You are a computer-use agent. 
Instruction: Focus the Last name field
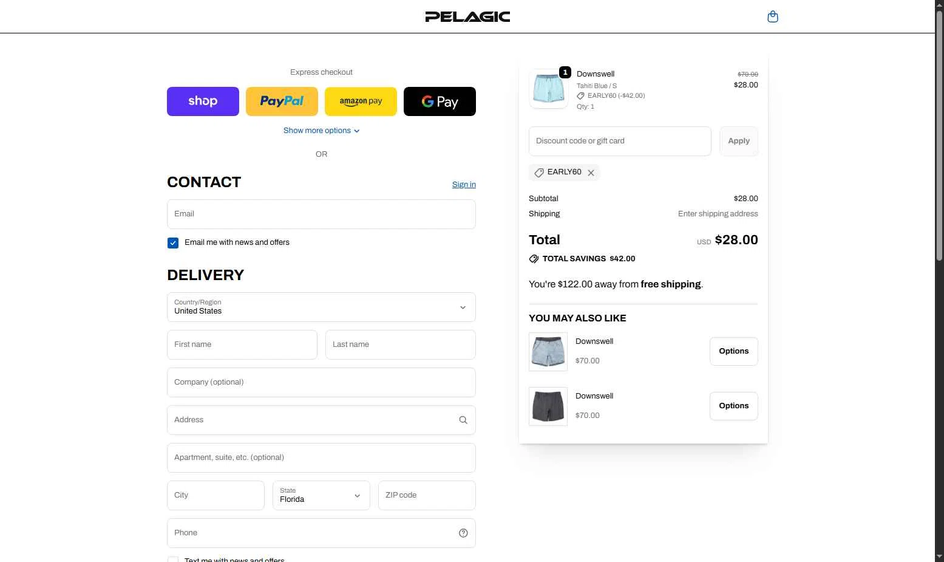coord(401,344)
